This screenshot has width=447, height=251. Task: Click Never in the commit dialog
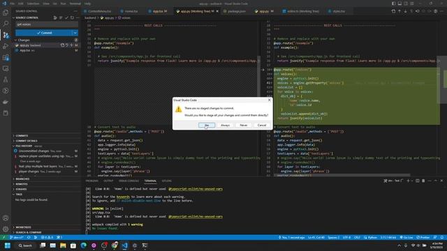(x=244, y=125)
